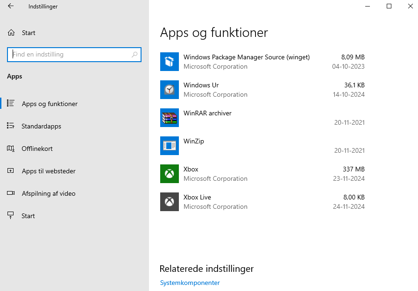418x291 pixels.
Task: Click the gray Xbox Live icon
Action: [170, 202]
